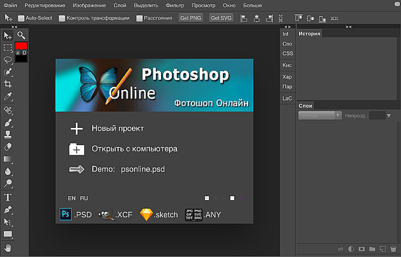Open the Редактирование menu
Screen dimensions: 401x257
[45, 5]
